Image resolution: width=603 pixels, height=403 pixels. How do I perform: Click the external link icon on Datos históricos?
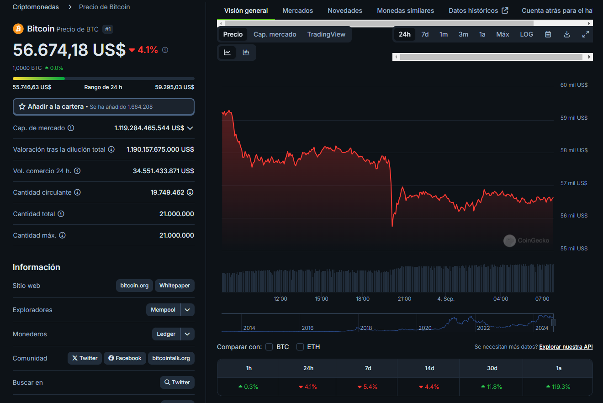point(505,11)
